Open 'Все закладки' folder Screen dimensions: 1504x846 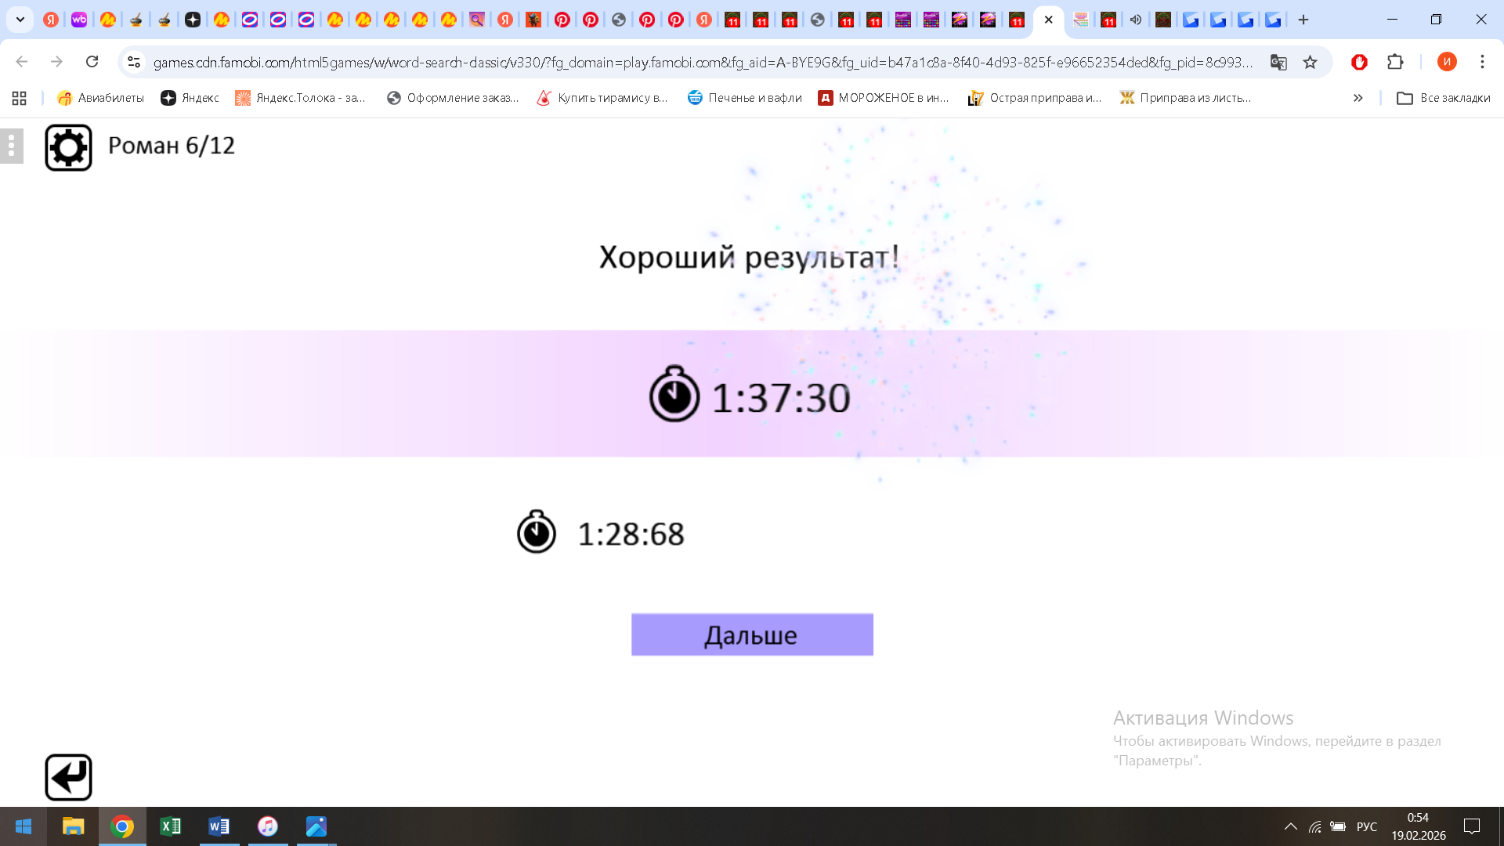(x=1444, y=98)
